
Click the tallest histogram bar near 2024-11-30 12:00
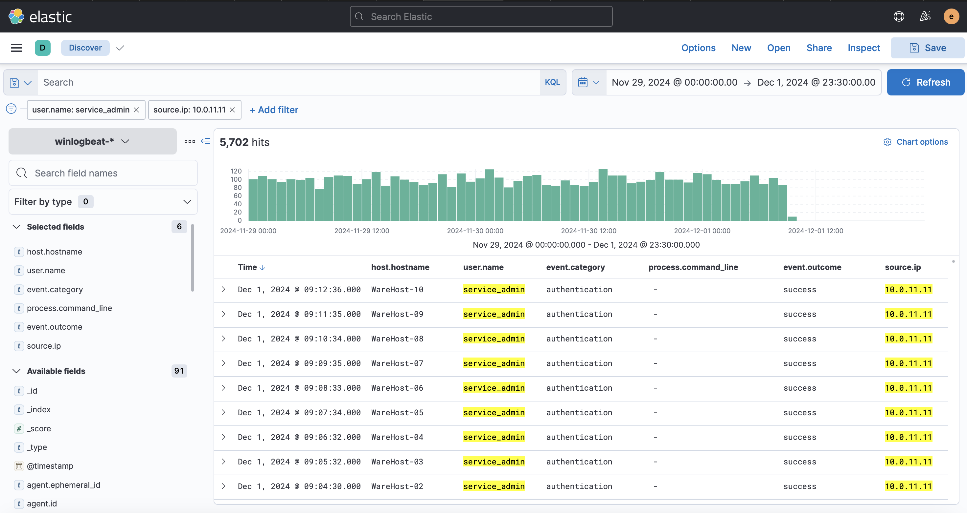pos(603,195)
